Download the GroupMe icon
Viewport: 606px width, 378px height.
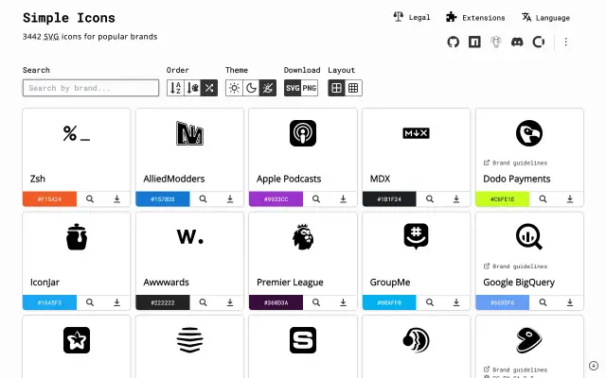[x=456, y=302]
